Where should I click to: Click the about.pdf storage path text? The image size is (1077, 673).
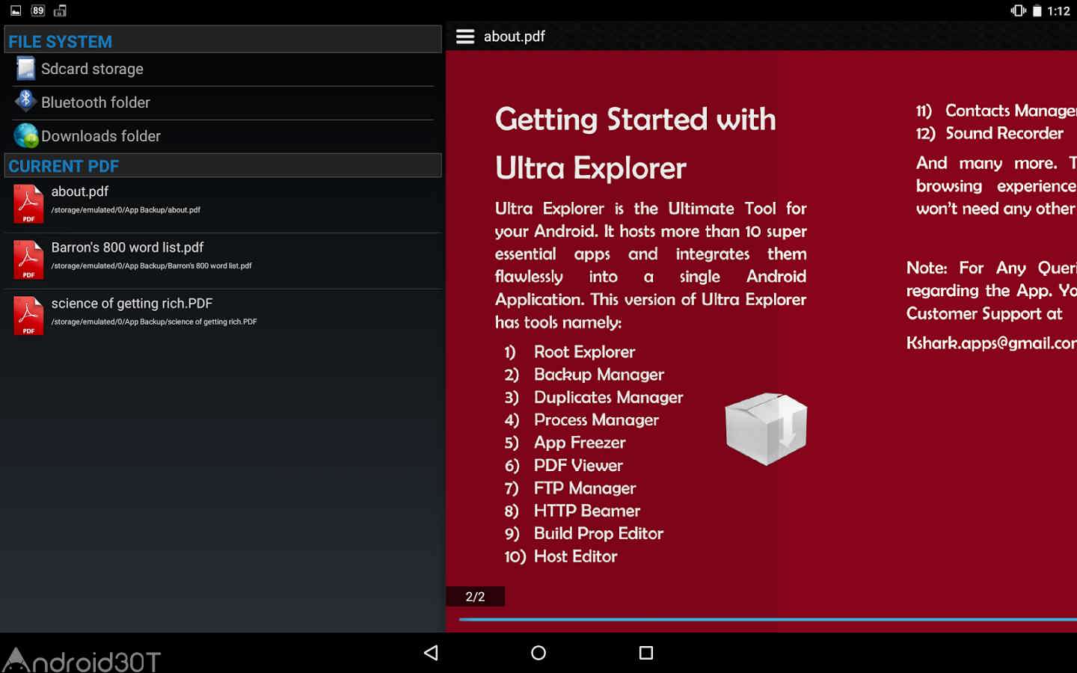click(x=126, y=210)
